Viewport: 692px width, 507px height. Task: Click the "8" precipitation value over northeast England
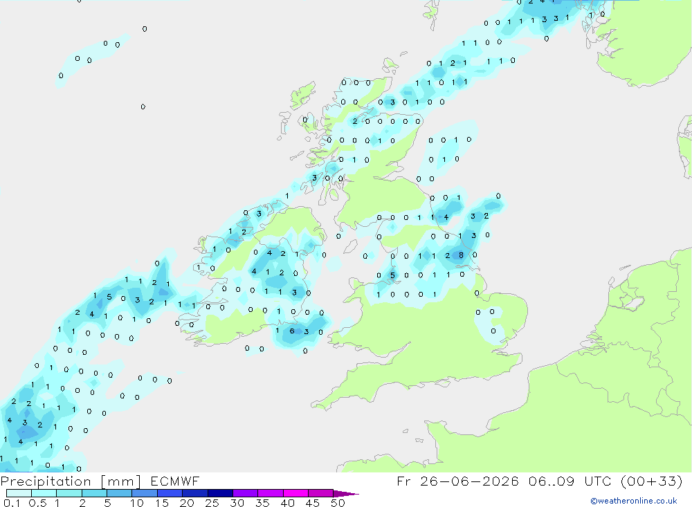(461, 255)
